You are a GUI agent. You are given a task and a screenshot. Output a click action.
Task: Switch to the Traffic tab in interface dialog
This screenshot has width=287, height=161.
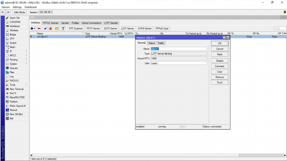pyautogui.click(x=161, y=43)
